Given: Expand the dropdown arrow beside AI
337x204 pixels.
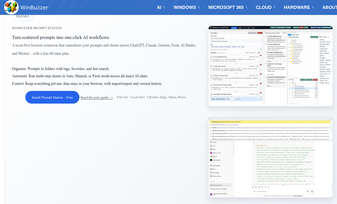Looking at the screenshot, I should [164, 8].
